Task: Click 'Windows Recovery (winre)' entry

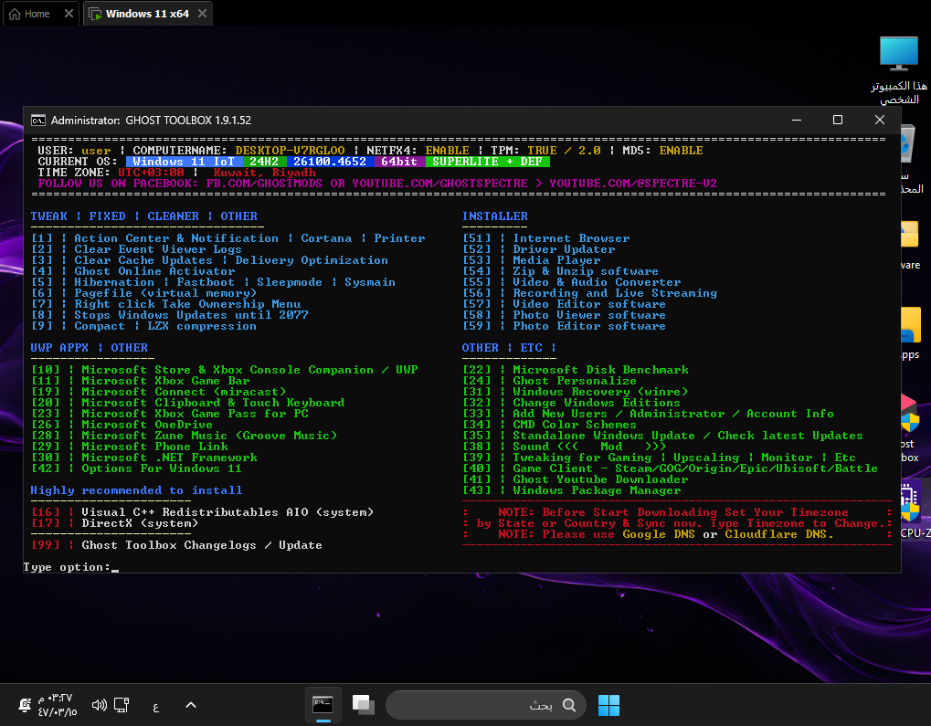Action: (576, 392)
